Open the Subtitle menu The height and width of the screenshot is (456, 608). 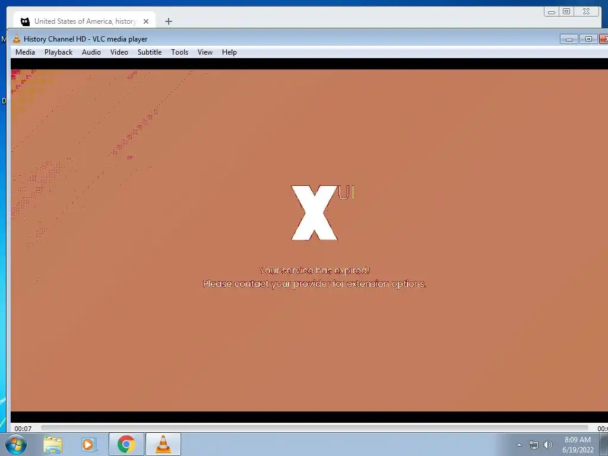click(x=149, y=52)
